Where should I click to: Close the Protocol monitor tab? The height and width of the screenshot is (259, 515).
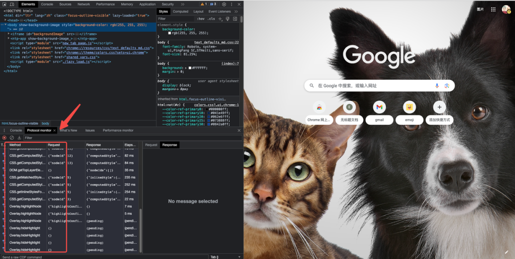click(54, 131)
